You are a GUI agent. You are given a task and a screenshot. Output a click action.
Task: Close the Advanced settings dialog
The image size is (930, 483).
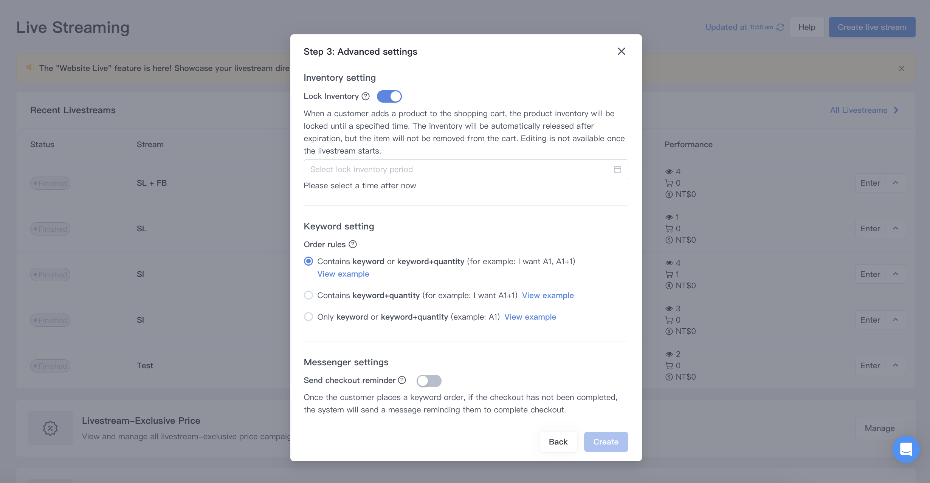pyautogui.click(x=621, y=51)
